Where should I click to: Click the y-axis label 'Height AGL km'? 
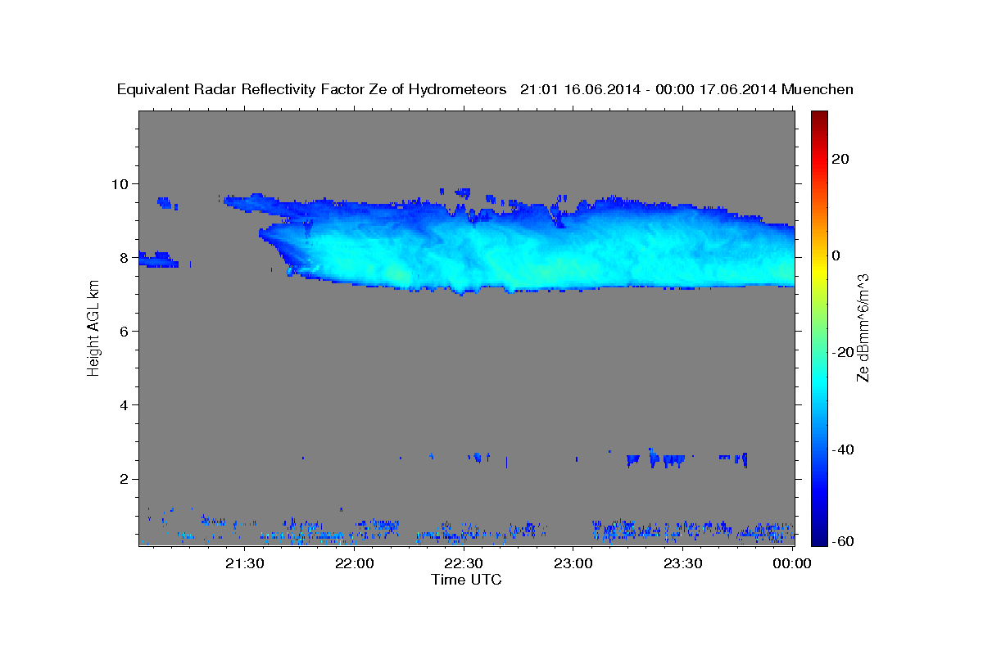coord(93,328)
